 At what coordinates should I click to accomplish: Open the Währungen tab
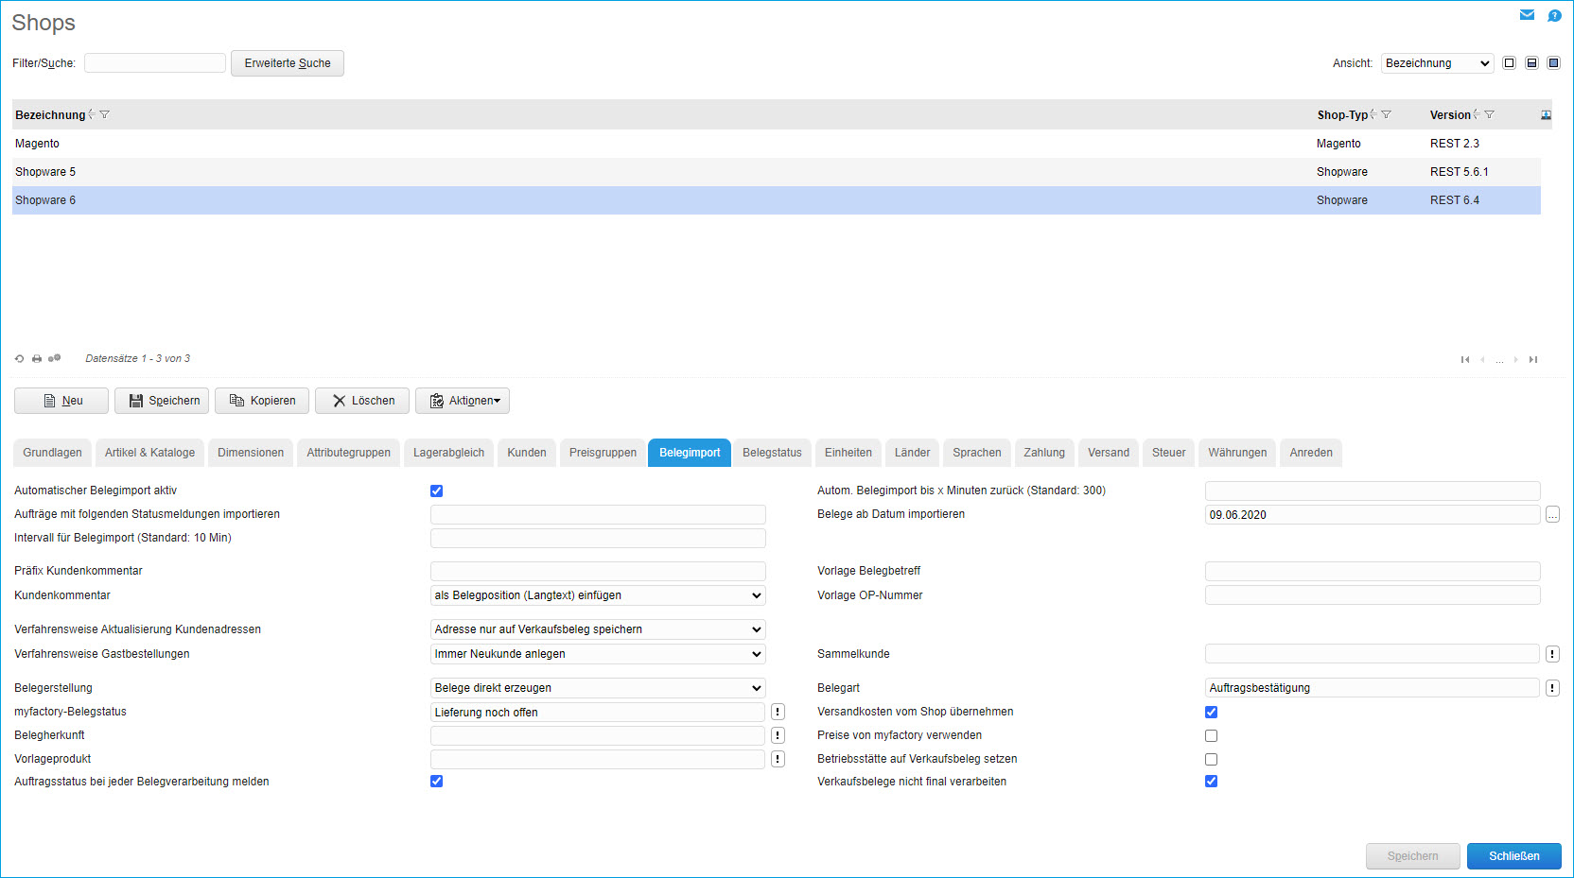(1237, 453)
